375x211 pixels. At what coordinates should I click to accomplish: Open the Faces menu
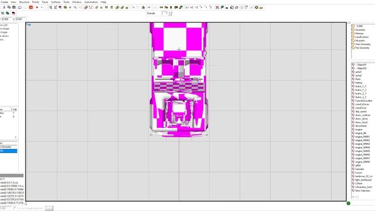click(x=45, y=2)
